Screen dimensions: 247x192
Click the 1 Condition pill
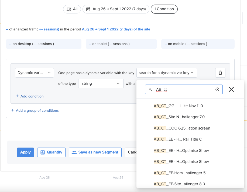pos(164,9)
